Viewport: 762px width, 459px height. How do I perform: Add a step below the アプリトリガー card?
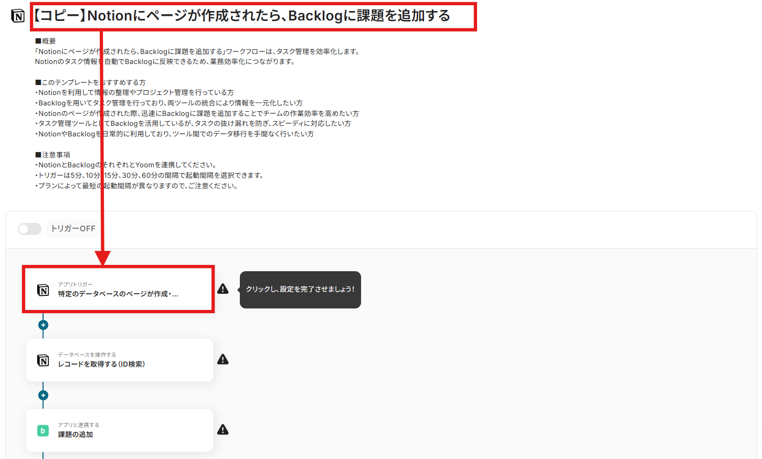click(43, 325)
